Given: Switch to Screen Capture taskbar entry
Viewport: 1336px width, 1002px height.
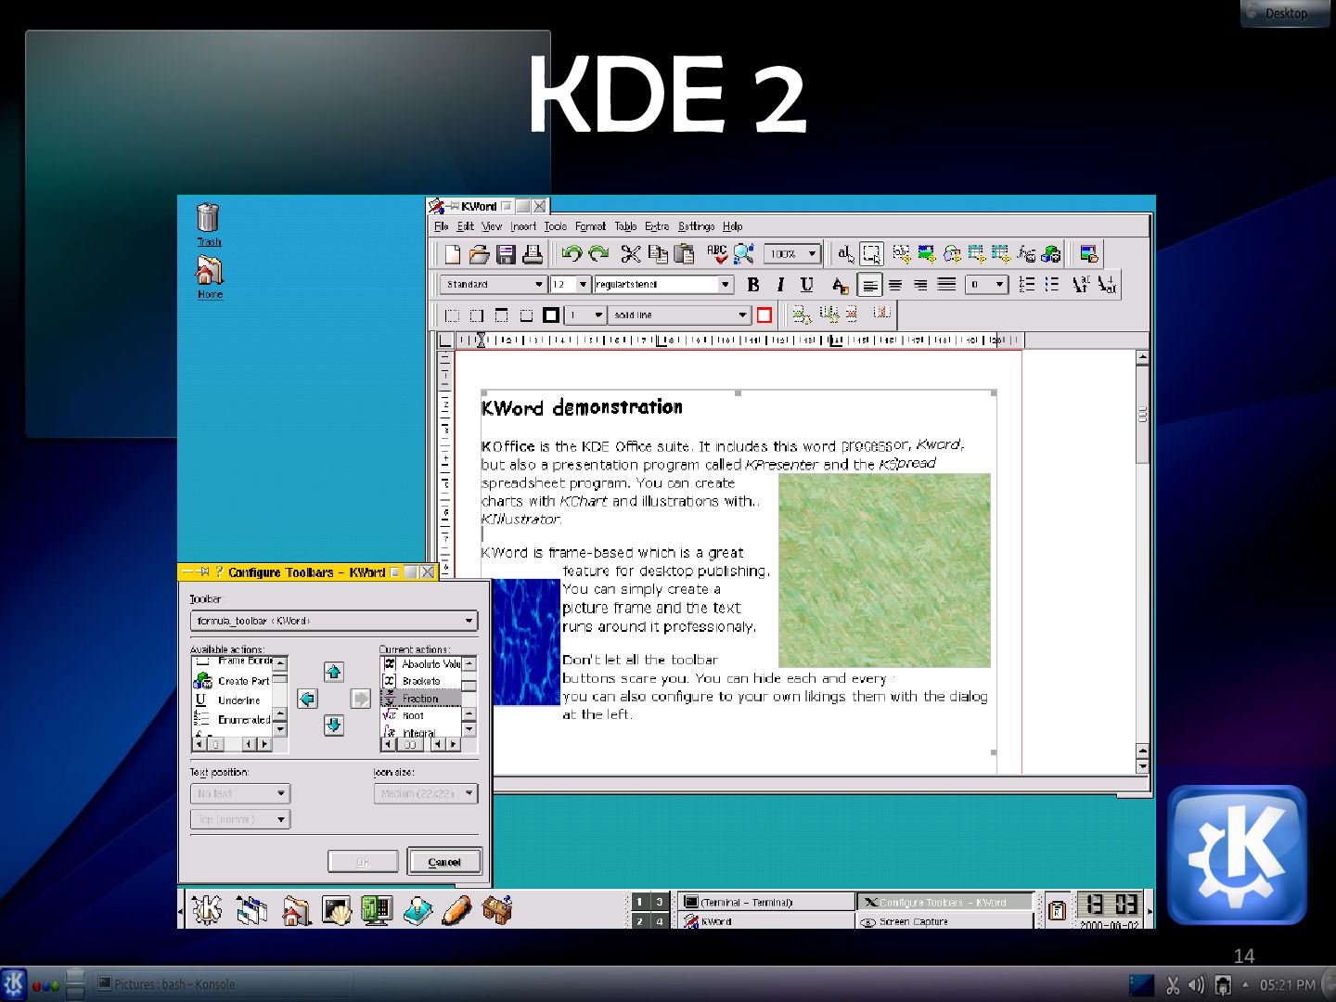Looking at the screenshot, I should point(944,921).
